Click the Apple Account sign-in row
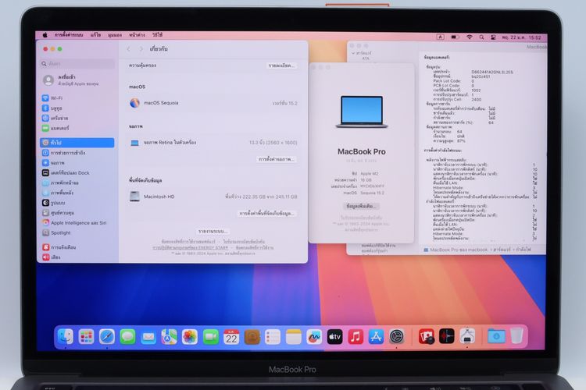 tap(77, 80)
